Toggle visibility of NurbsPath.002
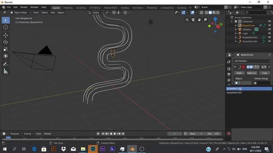Viewport: 273px width, 153px height. tap(269, 41)
